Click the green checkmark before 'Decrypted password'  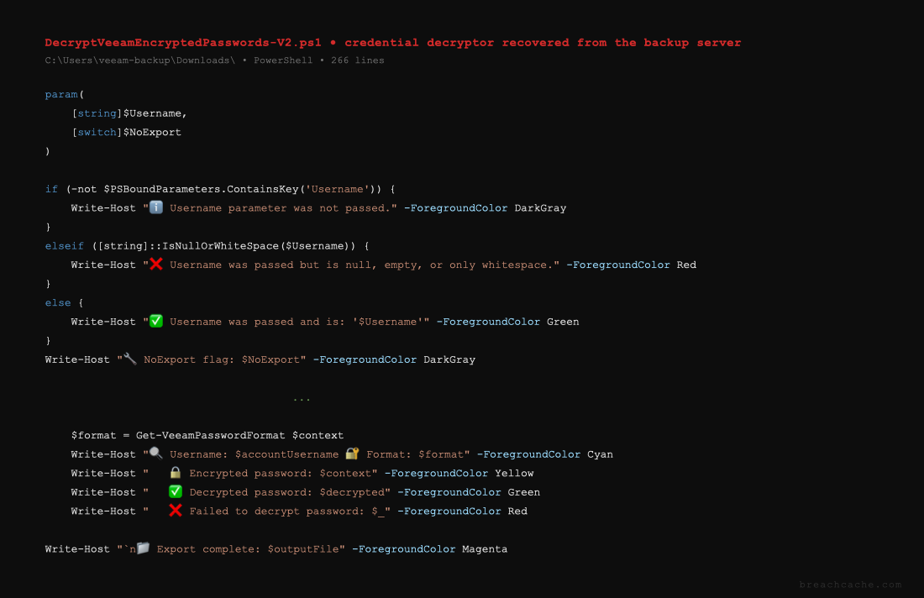175,491
